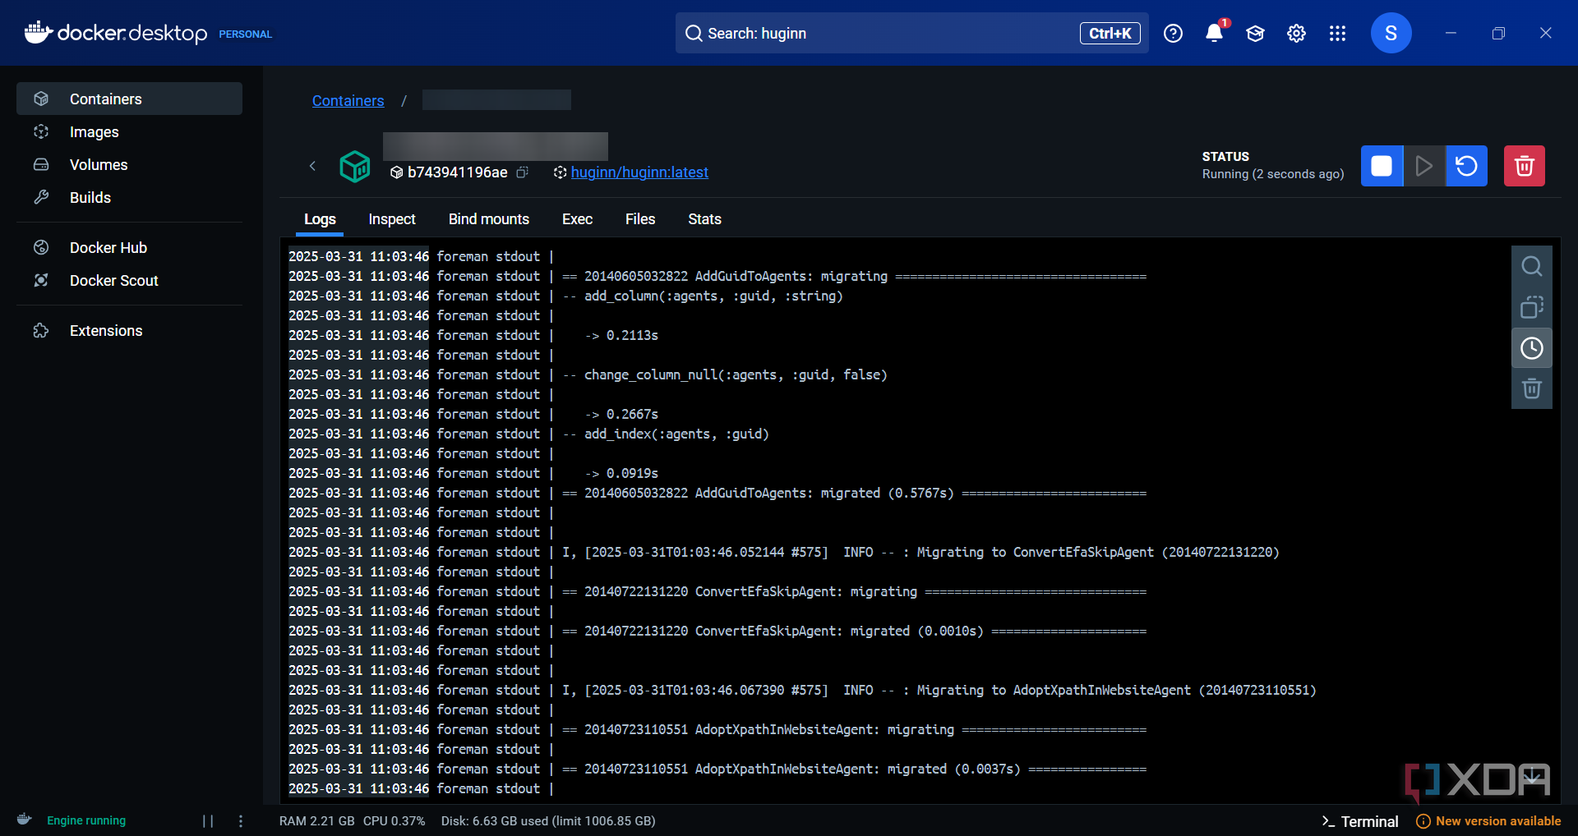This screenshot has width=1578, height=836.
Task: Open the Terminal panel
Action: [1360, 821]
